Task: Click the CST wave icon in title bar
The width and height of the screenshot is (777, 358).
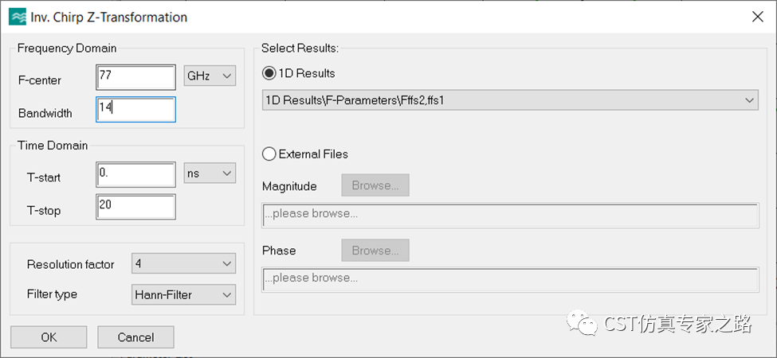Action: [x=16, y=16]
